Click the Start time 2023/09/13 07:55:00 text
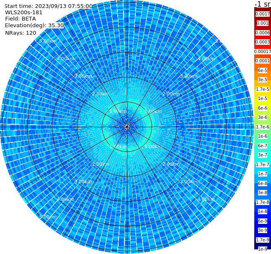Image resolution: width=271 pixels, height=254 pixels. [x=48, y=6]
